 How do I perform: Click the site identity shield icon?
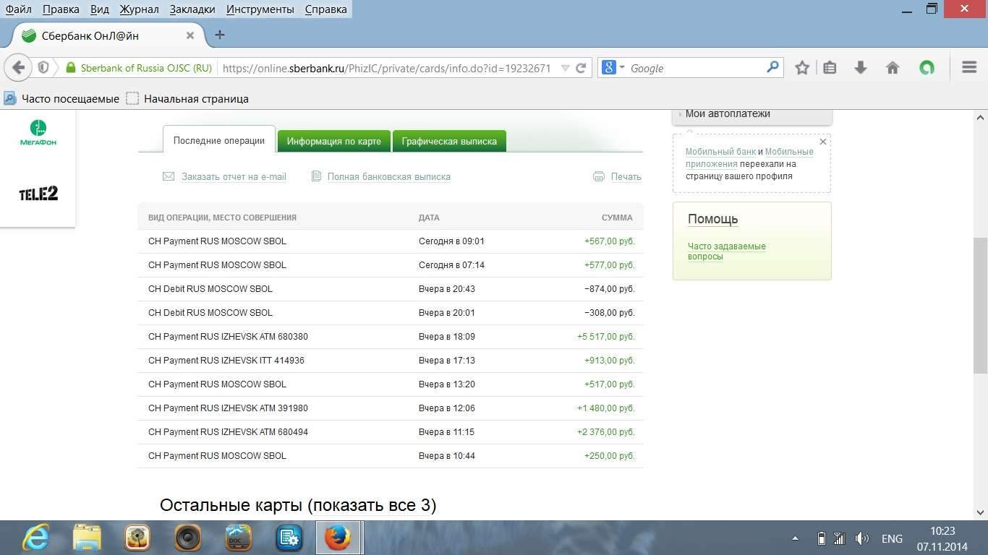coord(43,68)
